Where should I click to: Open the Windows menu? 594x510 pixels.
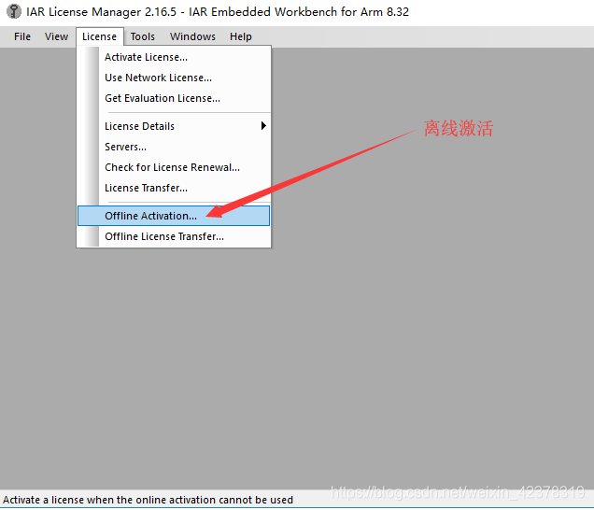click(x=192, y=36)
